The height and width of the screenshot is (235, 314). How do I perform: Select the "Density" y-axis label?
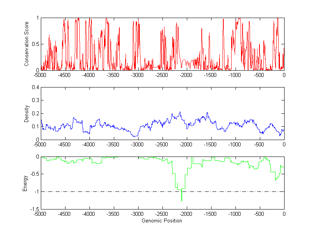tap(27, 113)
